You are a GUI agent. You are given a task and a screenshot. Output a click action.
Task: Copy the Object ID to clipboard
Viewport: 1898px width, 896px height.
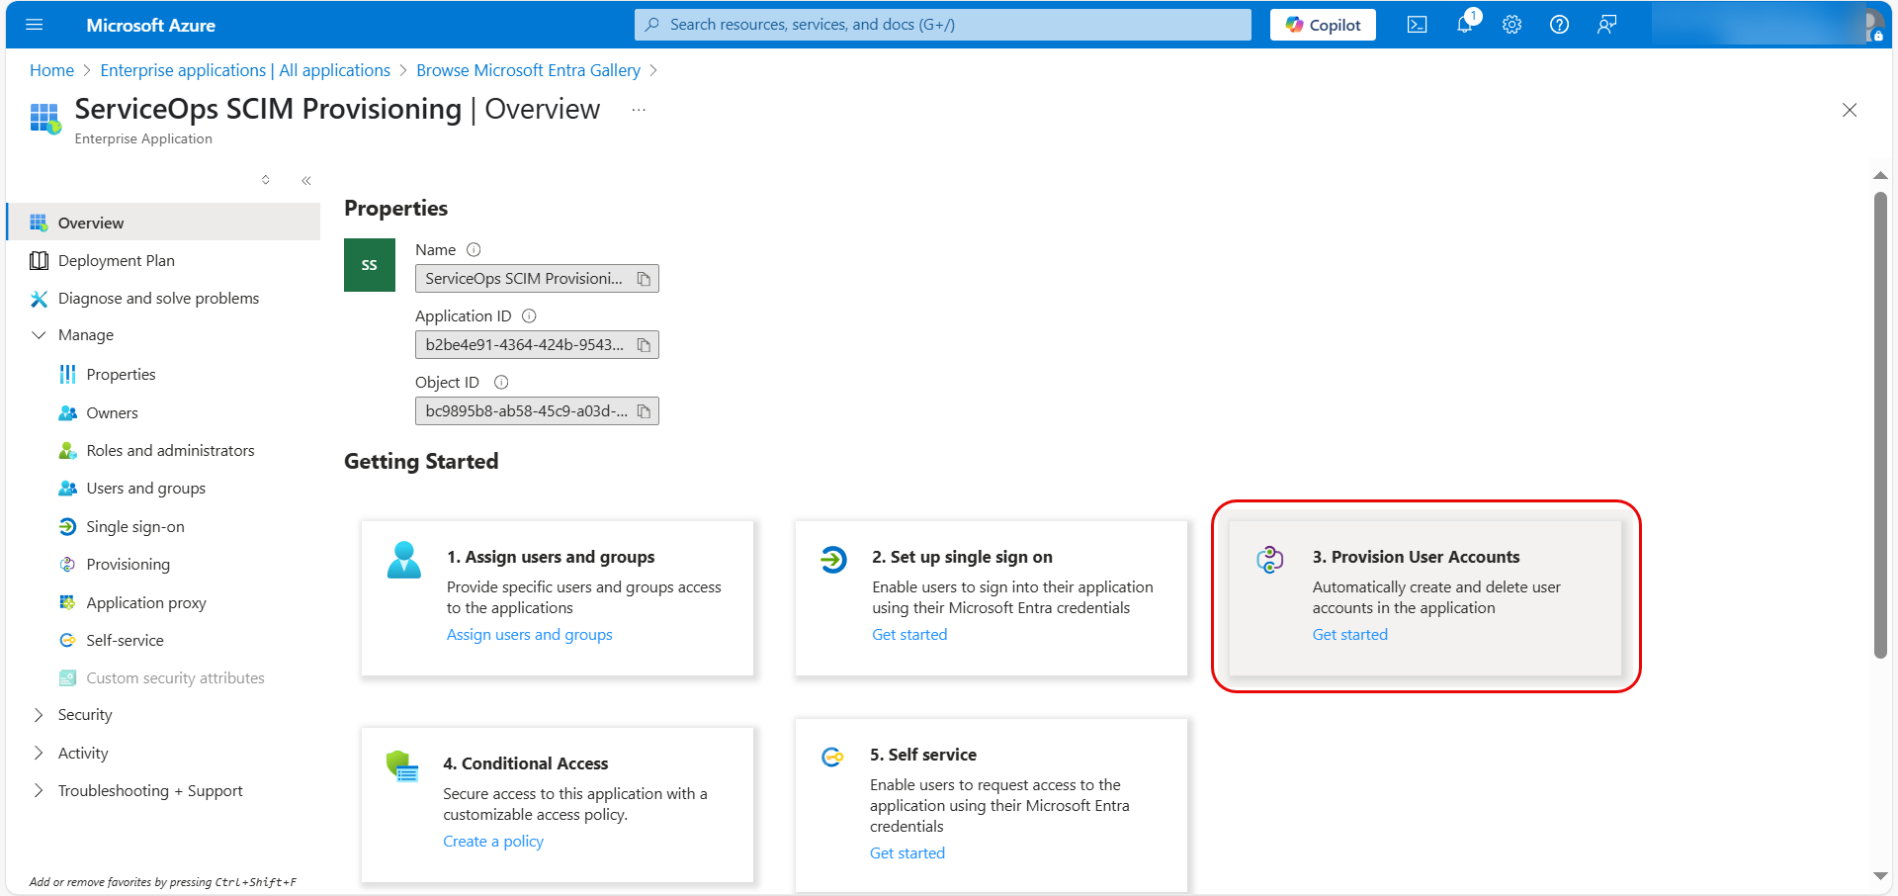coord(644,411)
